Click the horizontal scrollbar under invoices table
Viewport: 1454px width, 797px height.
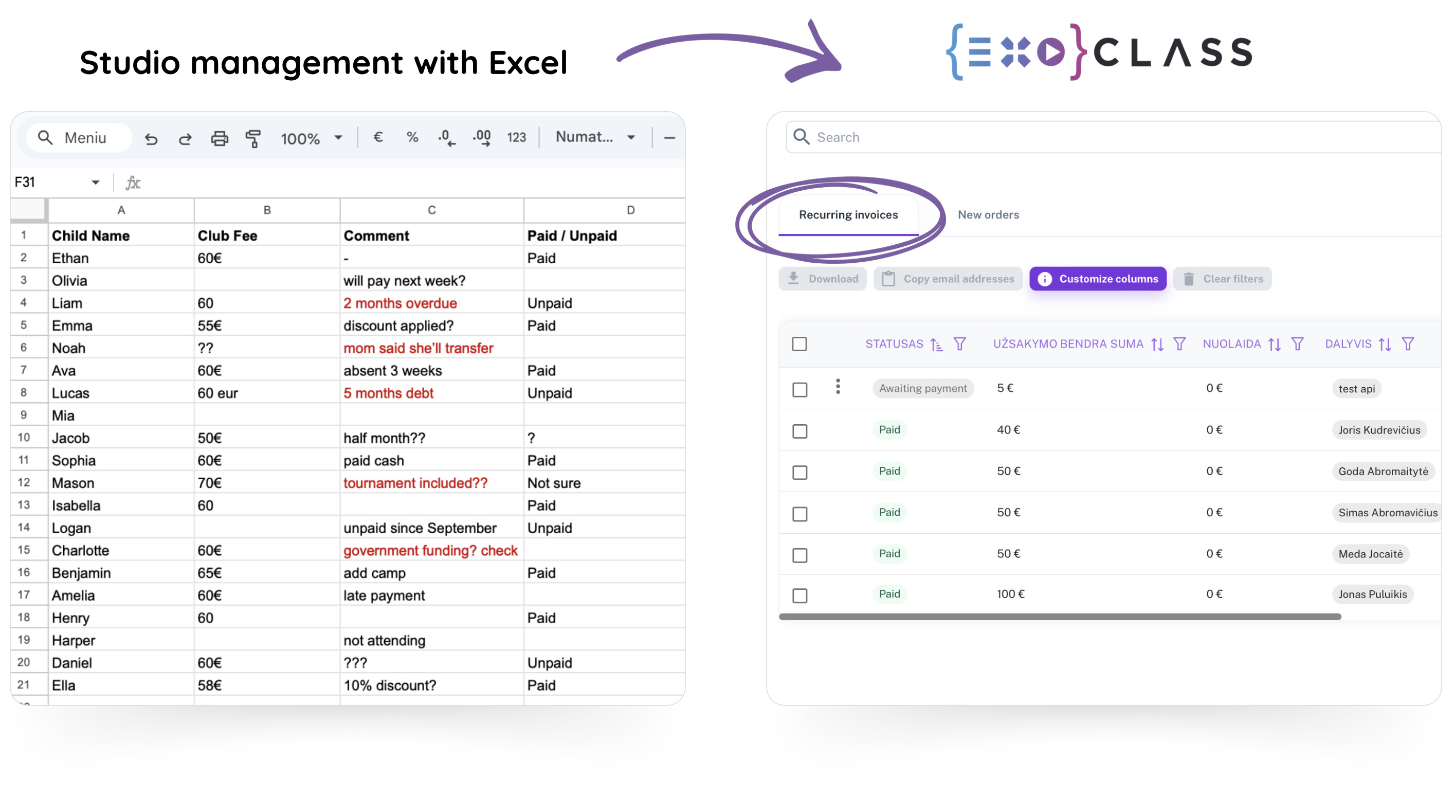[1060, 617]
